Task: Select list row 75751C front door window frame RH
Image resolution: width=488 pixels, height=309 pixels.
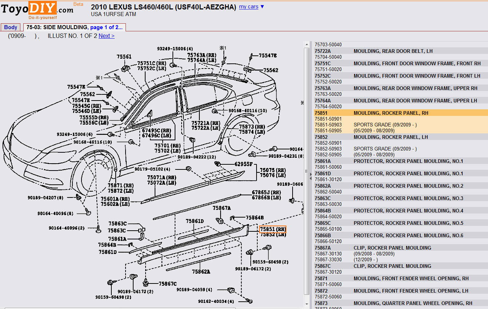Action: tap(400, 63)
